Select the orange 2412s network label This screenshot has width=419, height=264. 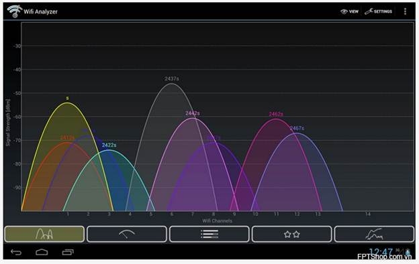pos(67,138)
